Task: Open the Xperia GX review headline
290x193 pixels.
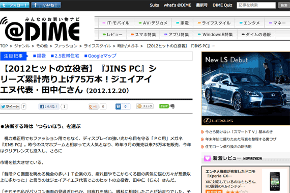Action: pos(230,174)
